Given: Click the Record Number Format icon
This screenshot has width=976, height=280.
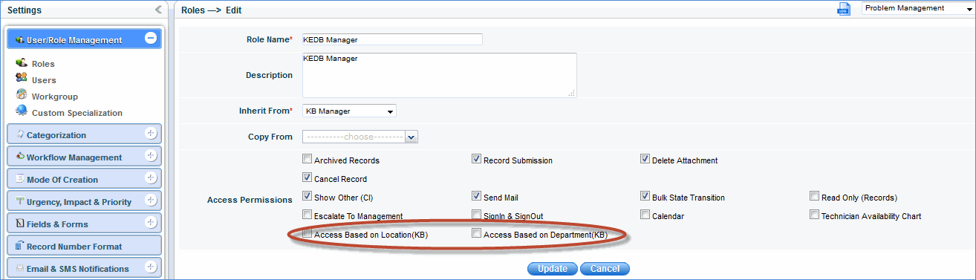Looking at the screenshot, I should (19, 245).
